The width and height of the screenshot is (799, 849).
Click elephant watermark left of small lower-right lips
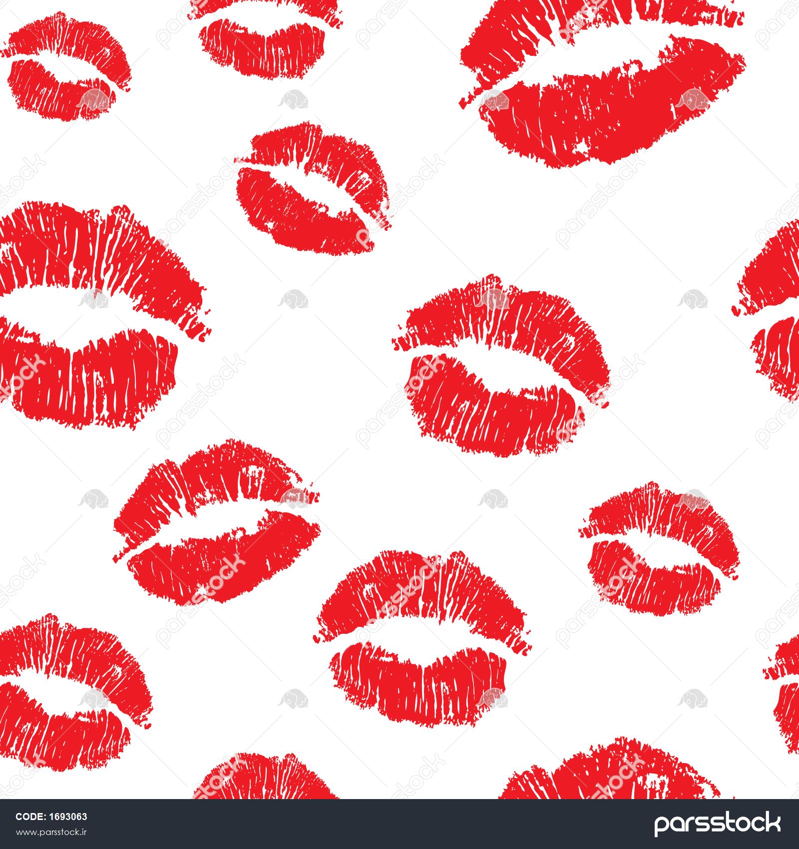coord(493,499)
